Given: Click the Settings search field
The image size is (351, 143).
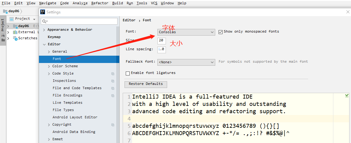Looking at the screenshot, I should pos(79,21).
